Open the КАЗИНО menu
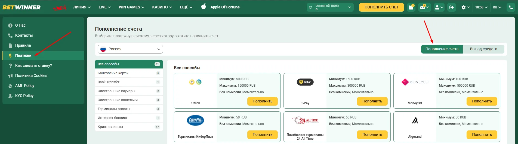This screenshot has width=518, height=144. click(162, 7)
